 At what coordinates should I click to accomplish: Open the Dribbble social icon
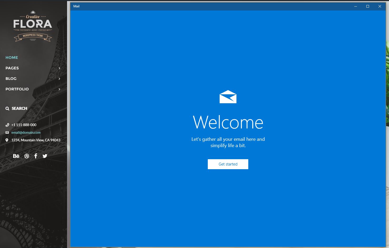(27, 156)
